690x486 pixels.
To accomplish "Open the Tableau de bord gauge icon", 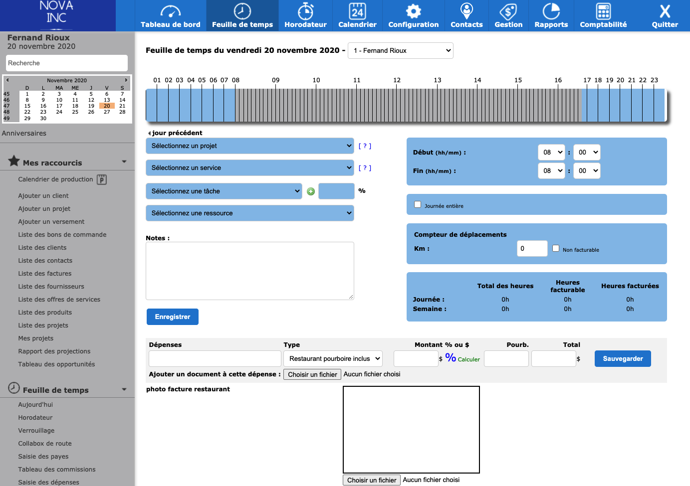I will [x=170, y=11].
